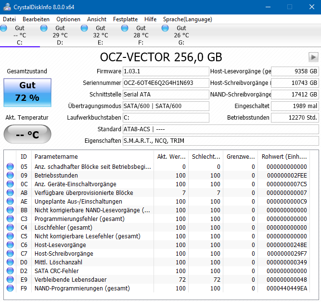This screenshot has height=302, width=321.
Task: Click the status icon for attribute C7
Action: click(x=10, y=253)
